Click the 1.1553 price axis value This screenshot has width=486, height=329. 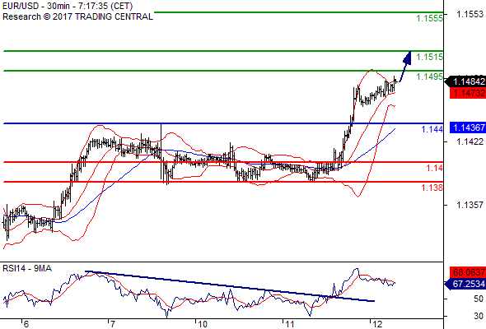(x=470, y=14)
